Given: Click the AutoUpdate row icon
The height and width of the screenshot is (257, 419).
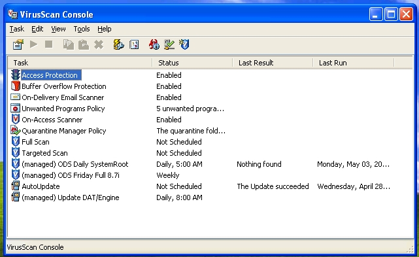Looking at the screenshot, I should click(16, 186).
